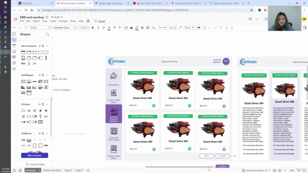Open the None start-arrow dropdown
This screenshot has width=308, height=173.
[x=189, y=28]
